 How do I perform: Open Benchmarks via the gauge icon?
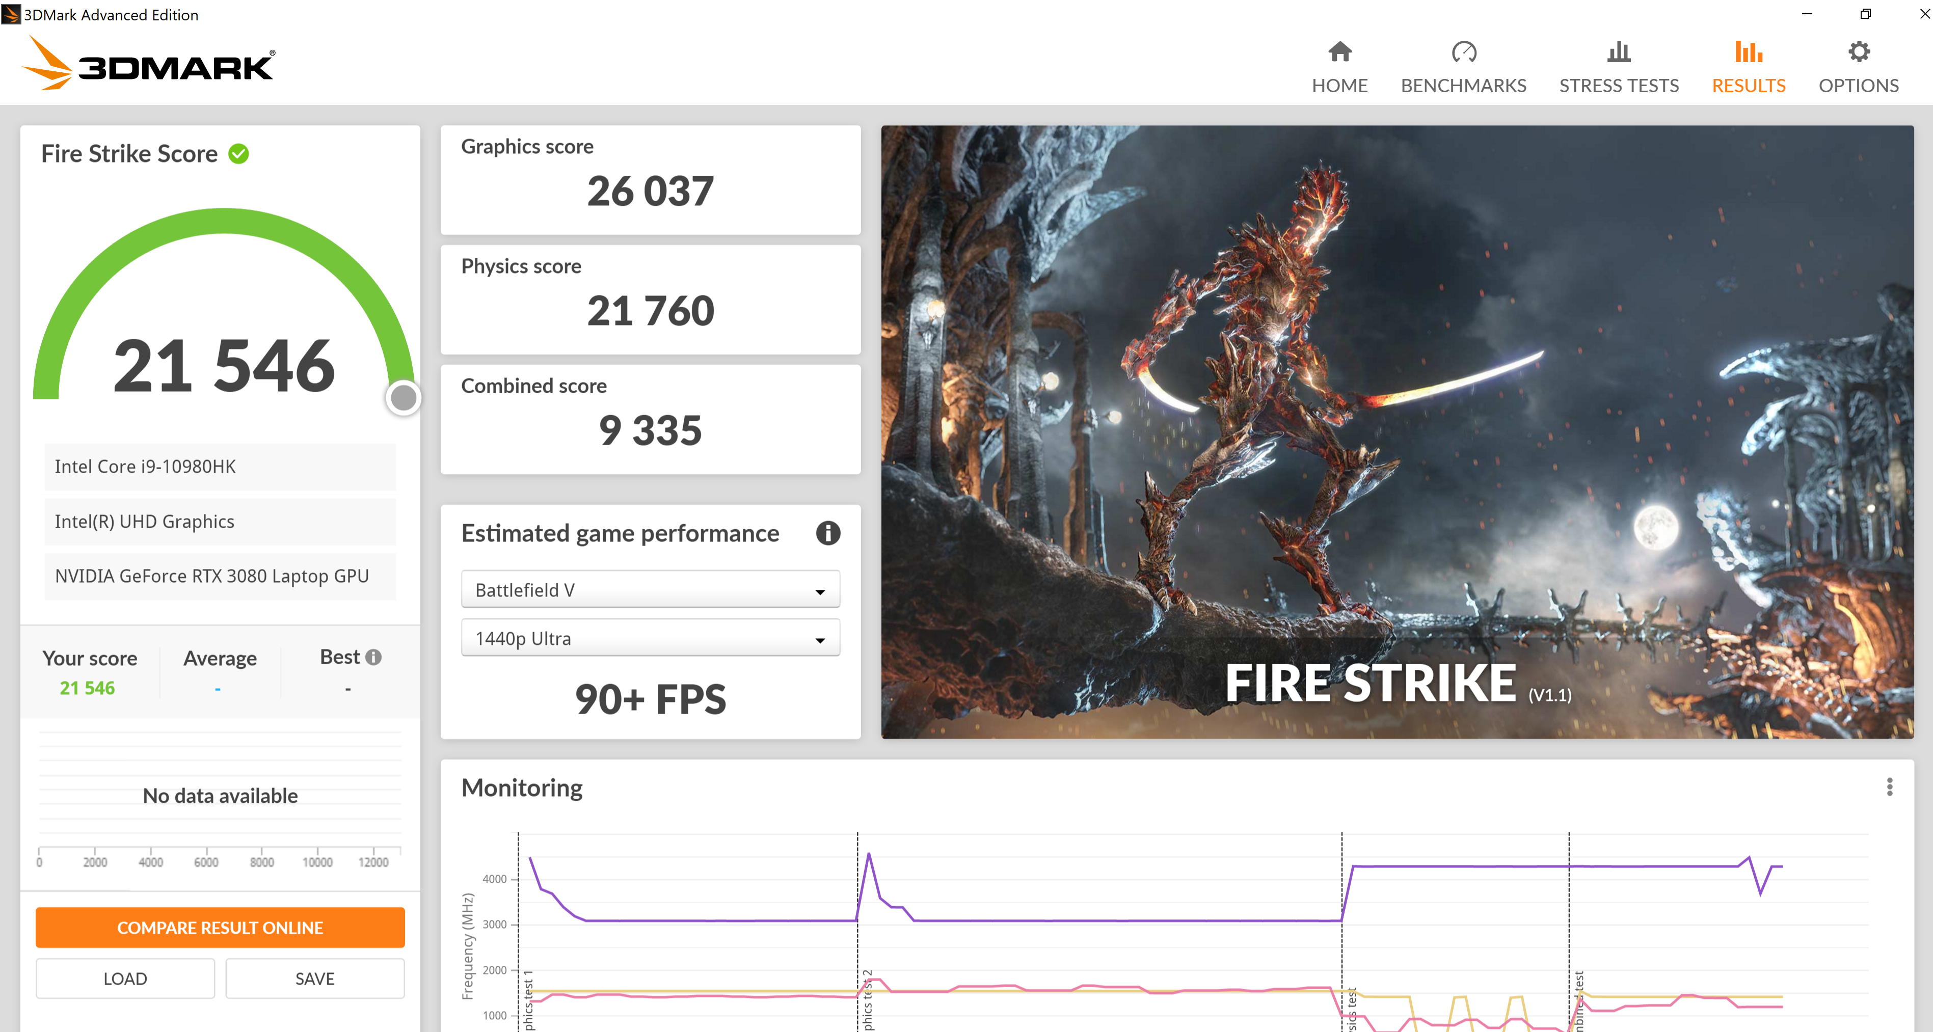coord(1463,52)
